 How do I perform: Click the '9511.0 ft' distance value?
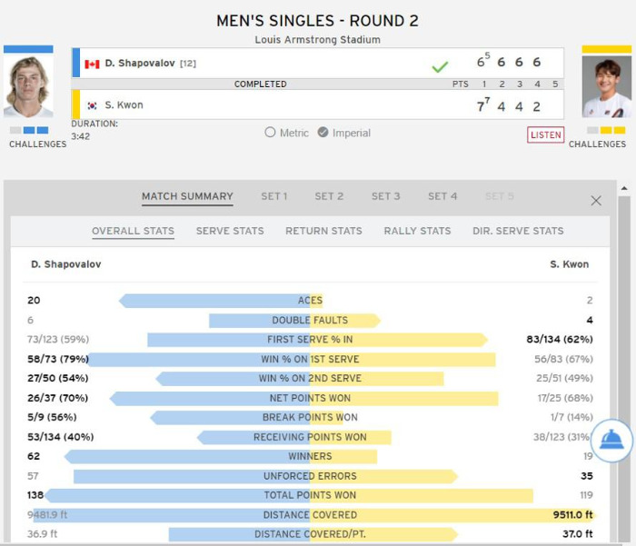[x=572, y=515]
